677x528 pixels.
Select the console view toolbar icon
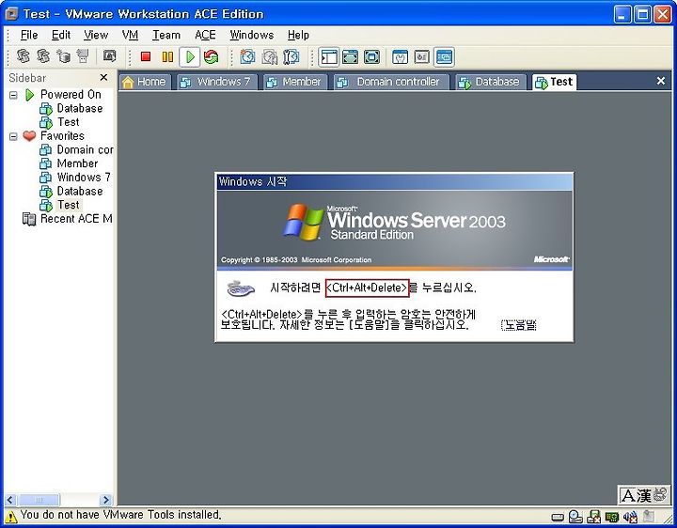point(444,57)
